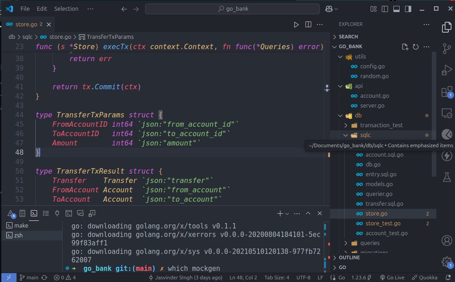The image size is (455, 282).
Task: Open the Accounts menu icon
Action: 447,241
